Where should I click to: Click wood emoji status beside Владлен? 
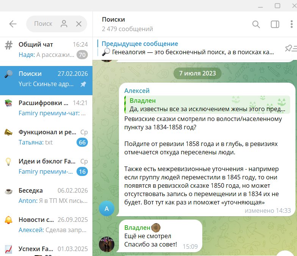(156, 228)
